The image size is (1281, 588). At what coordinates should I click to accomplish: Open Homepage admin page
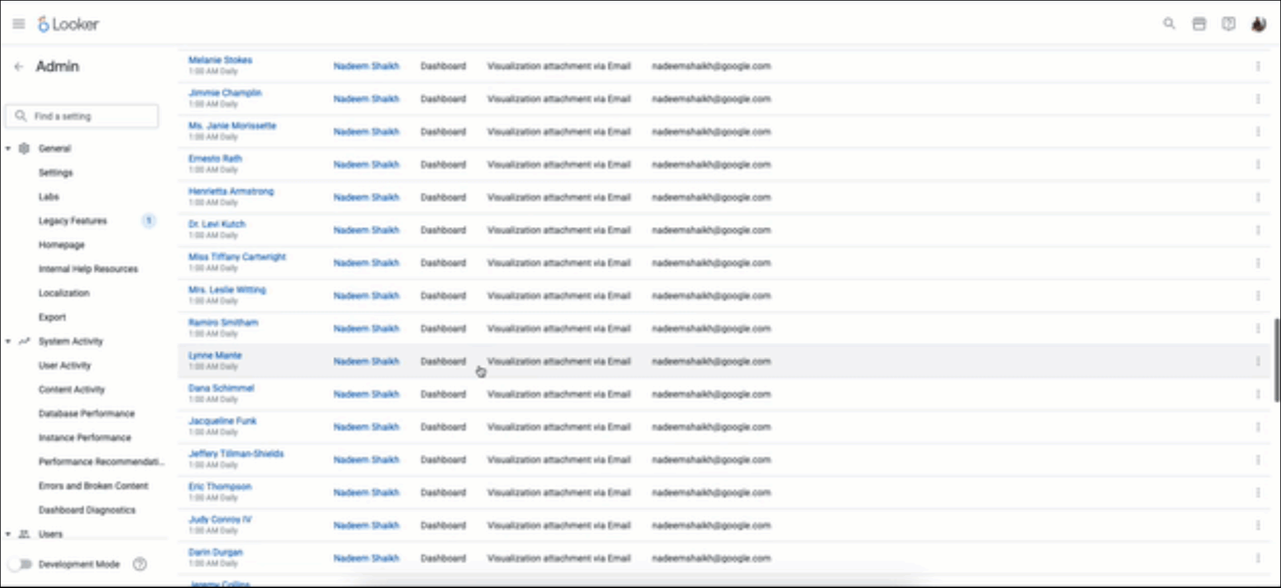pyautogui.click(x=61, y=244)
